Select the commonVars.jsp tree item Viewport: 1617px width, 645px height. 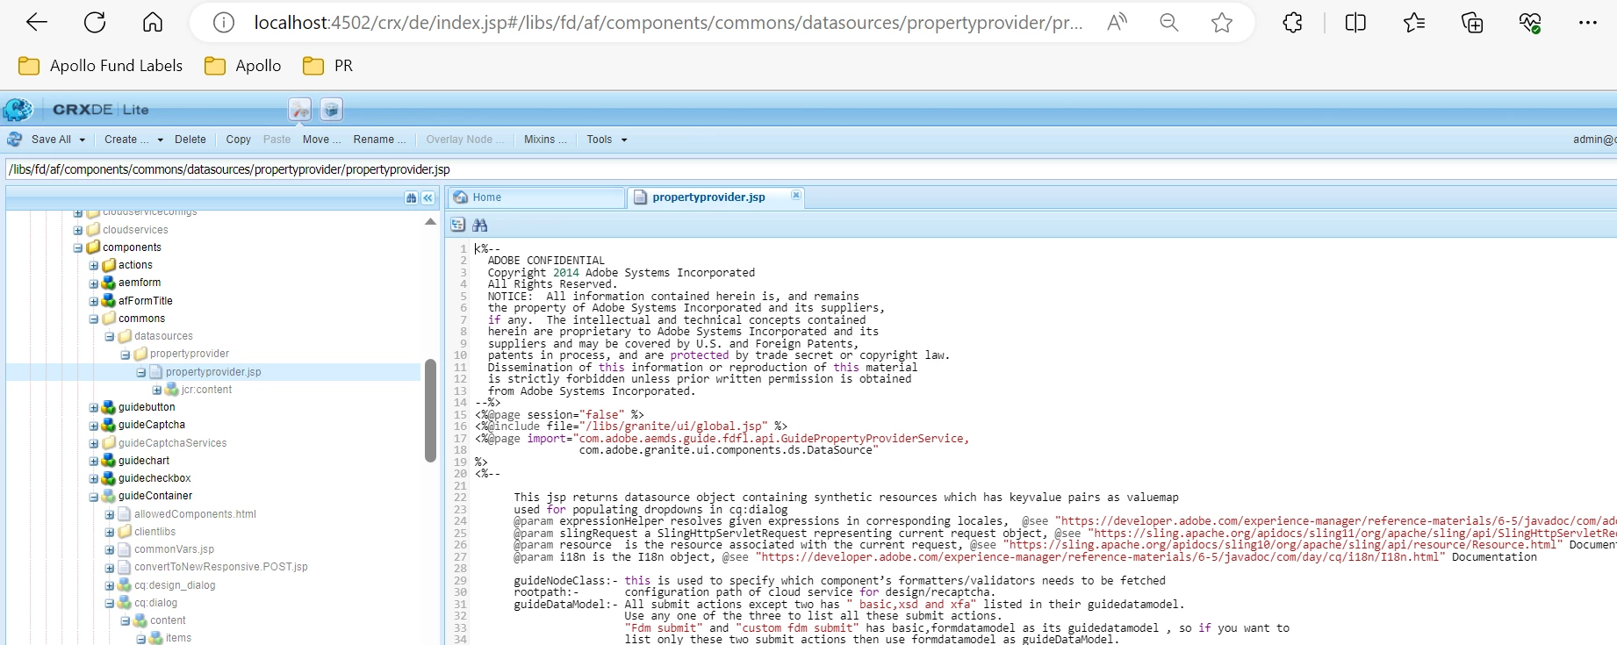[174, 549]
